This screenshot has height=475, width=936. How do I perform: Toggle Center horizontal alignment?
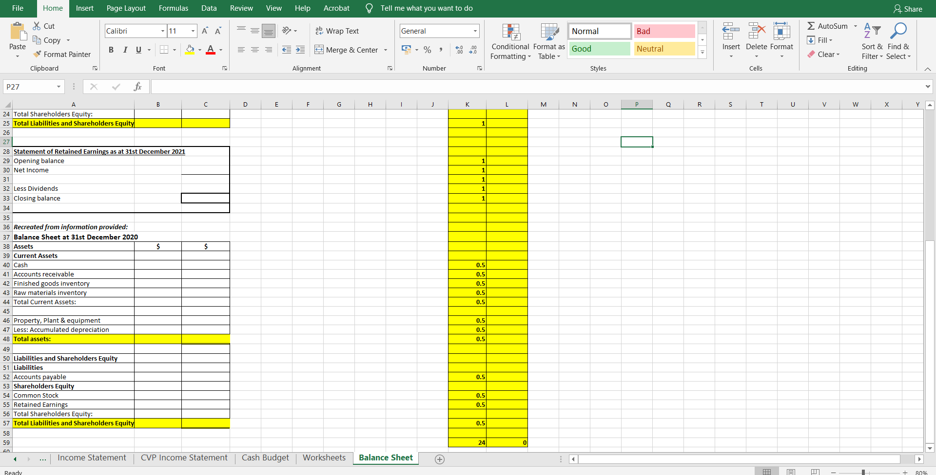coord(255,50)
